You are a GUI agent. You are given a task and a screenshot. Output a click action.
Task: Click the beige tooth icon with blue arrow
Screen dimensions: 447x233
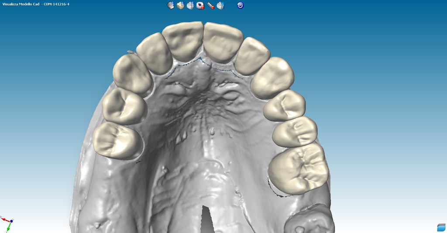point(180,5)
